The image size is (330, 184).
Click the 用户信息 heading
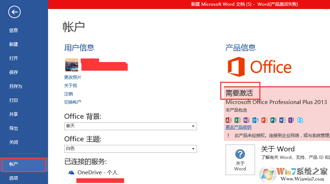click(79, 48)
